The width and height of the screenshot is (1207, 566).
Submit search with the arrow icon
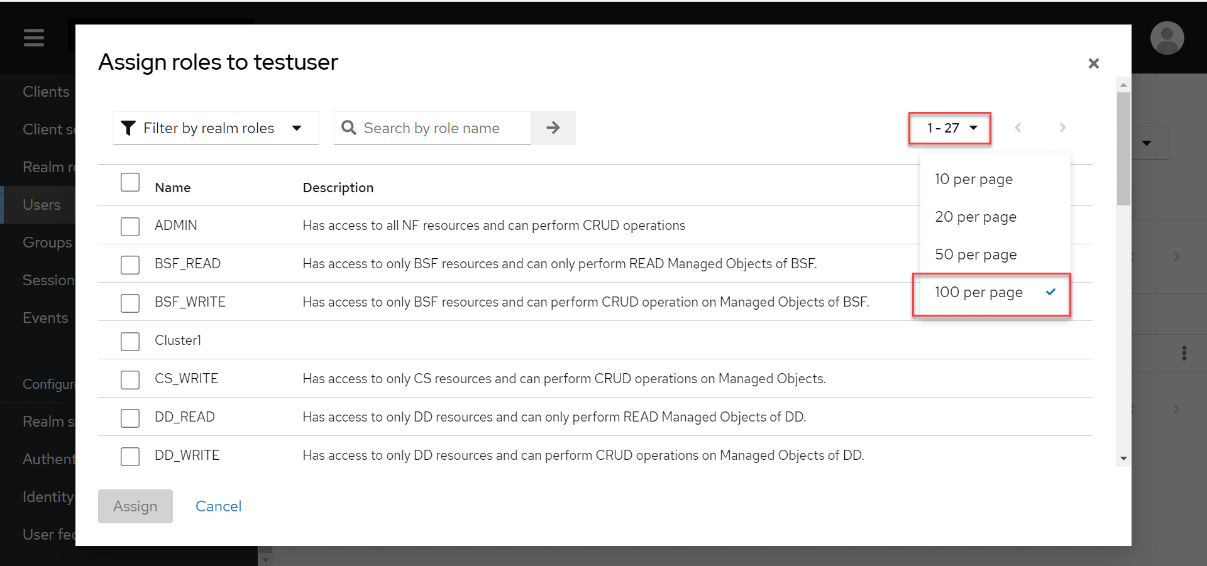click(x=553, y=128)
